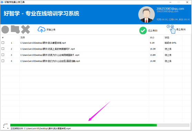Click the 正在转码文件 status text
192x131 pixels.
point(41,129)
